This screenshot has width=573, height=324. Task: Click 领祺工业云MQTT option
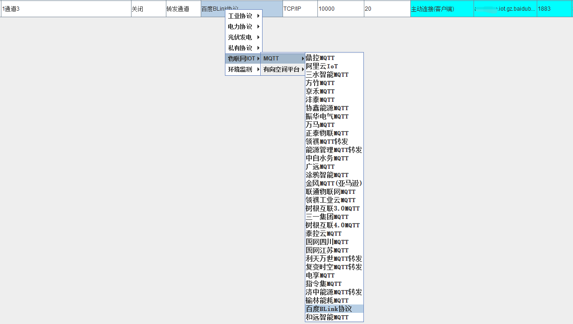tap(334, 200)
